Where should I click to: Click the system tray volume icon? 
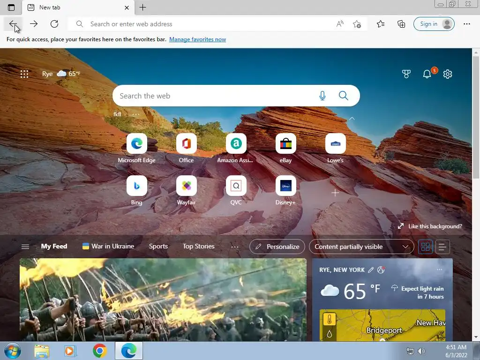(421, 351)
